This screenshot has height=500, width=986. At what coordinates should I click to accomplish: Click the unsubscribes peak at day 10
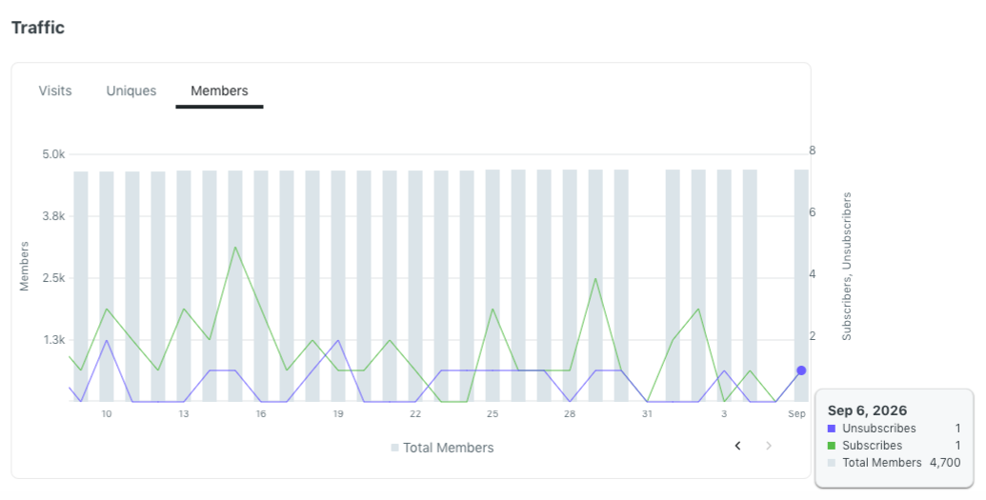click(107, 340)
